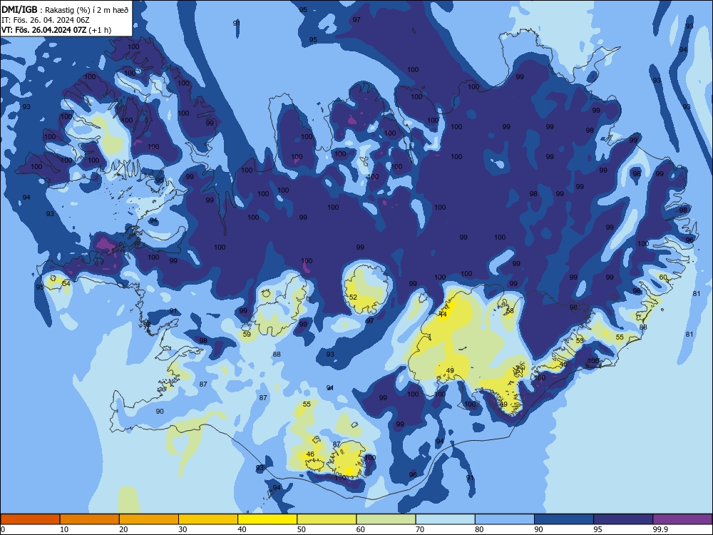Click the legend scale label '99.9'
This screenshot has height=535, width=713.
[x=660, y=529]
